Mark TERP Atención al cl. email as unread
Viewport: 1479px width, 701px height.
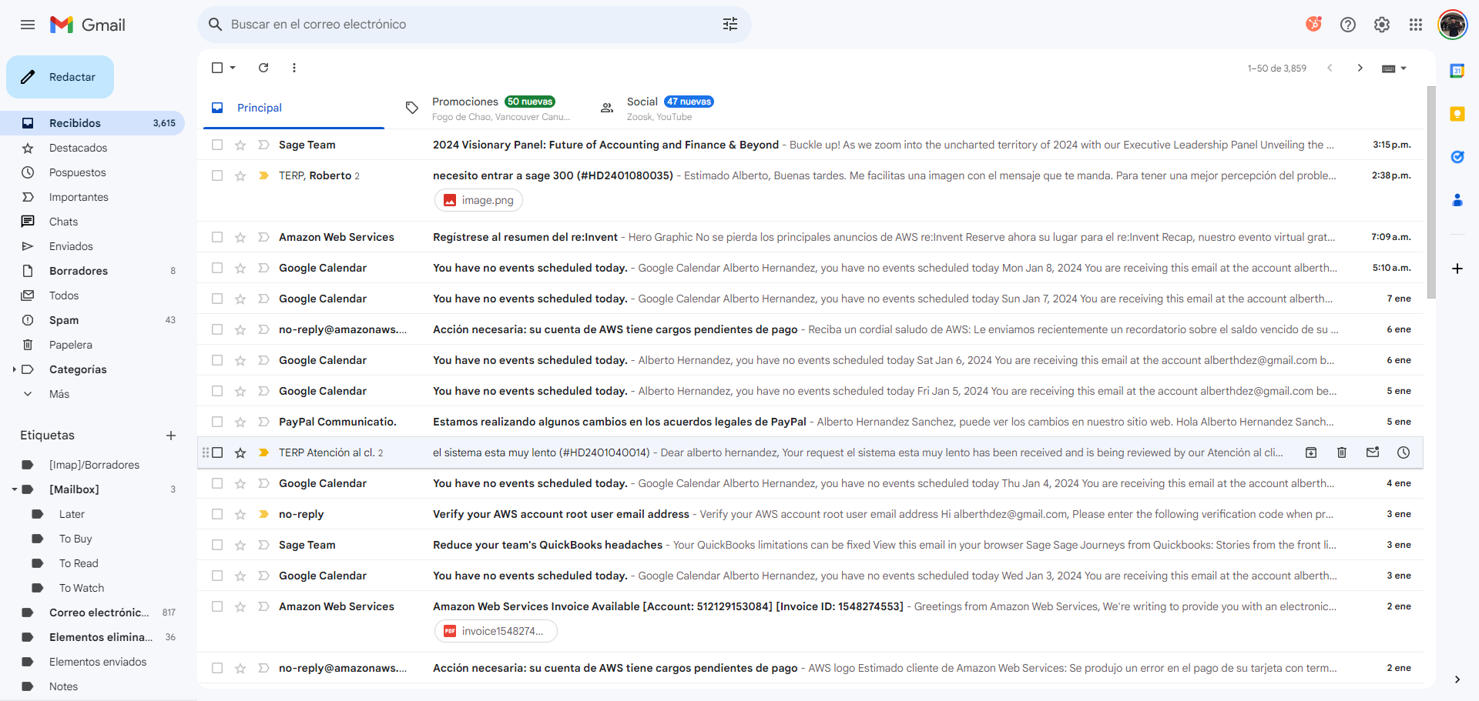coord(1373,452)
